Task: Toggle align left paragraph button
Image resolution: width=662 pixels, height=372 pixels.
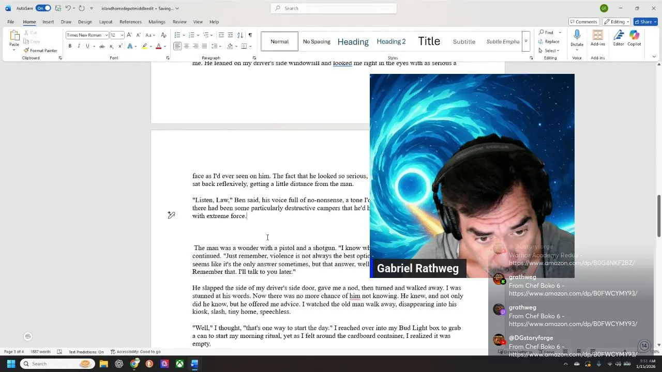Action: point(177,46)
